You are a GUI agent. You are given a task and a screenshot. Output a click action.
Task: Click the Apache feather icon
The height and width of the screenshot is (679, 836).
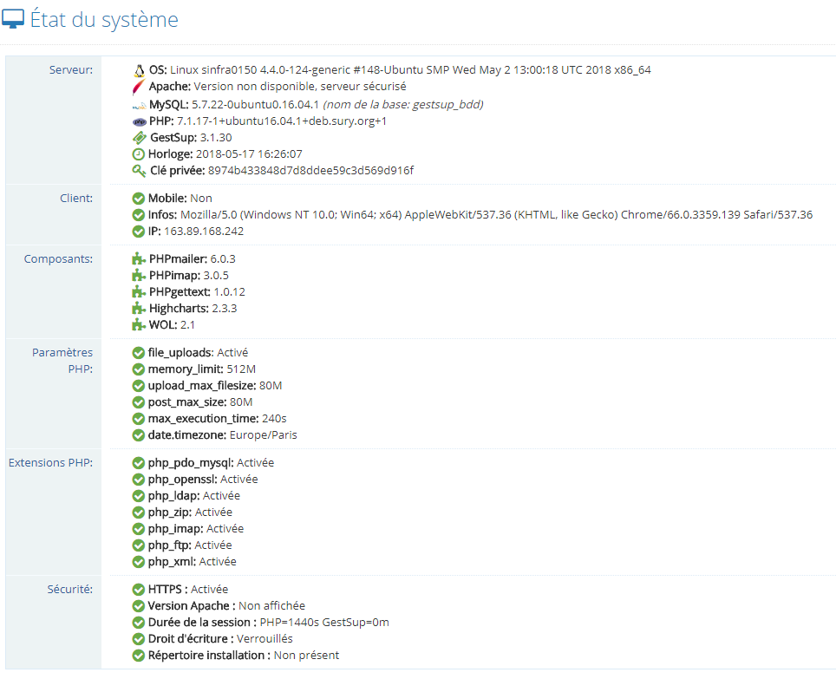[x=138, y=87]
